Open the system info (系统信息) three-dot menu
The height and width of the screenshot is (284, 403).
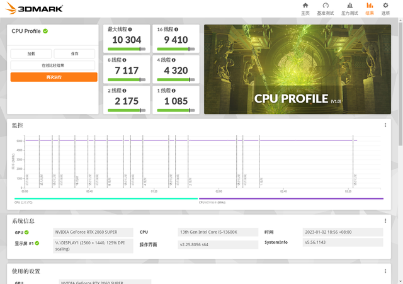tap(385, 221)
